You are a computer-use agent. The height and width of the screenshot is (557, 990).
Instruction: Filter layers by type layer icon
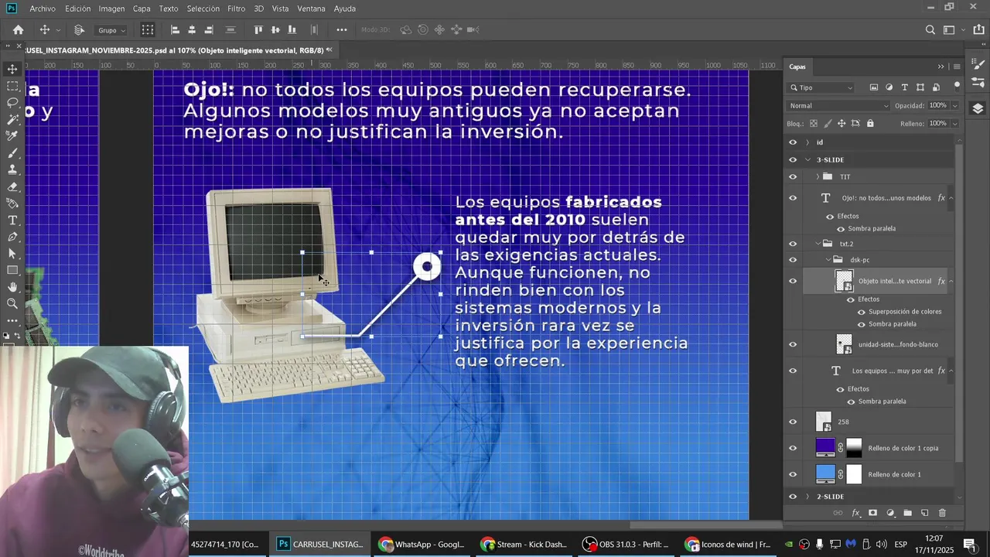[x=904, y=87]
